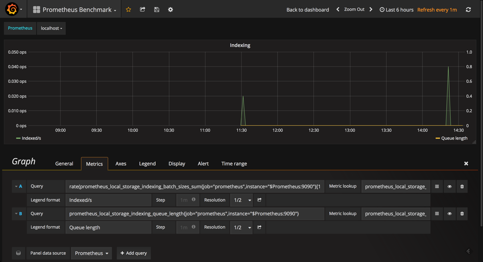This screenshot has height=262, width=483.
Task: Select panel data source Prometheus dropdown
Action: 91,253
